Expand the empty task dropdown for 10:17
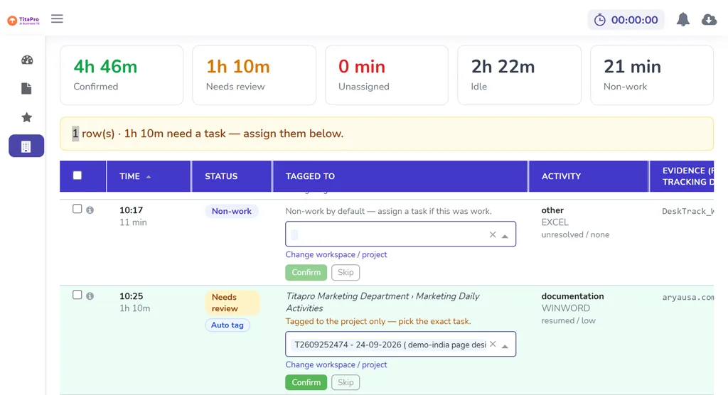 pyautogui.click(x=505, y=236)
